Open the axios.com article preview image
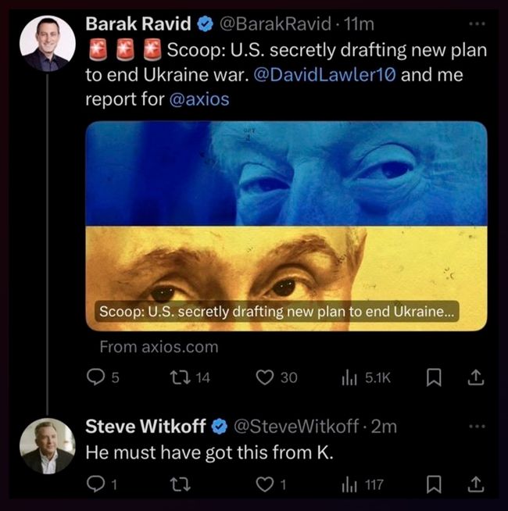Screen dimensions: 508x511 coord(286,226)
